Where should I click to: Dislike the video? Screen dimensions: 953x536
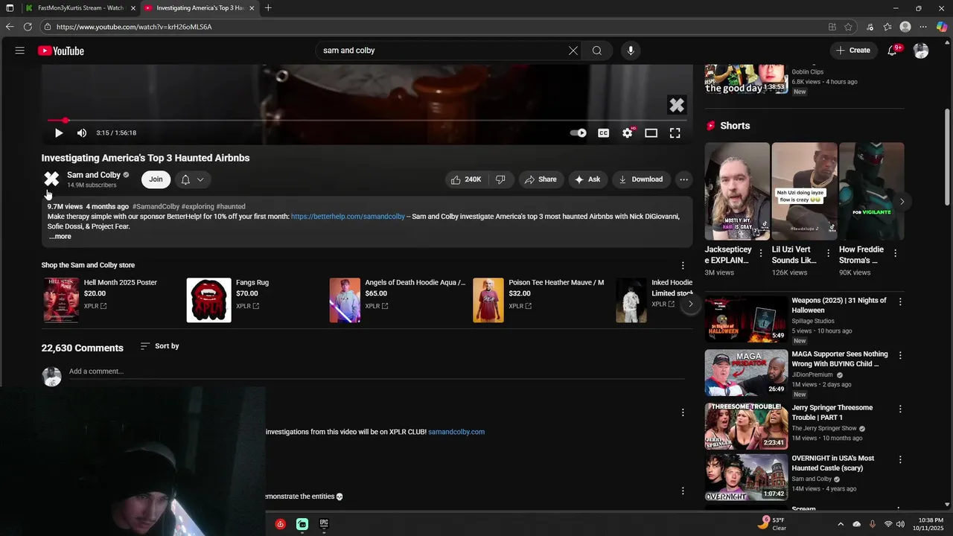(500, 179)
